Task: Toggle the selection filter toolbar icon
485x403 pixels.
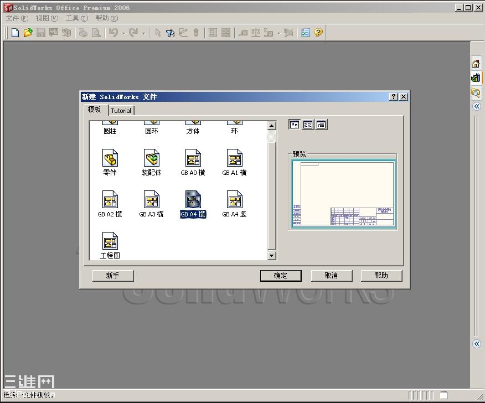Action: click(170, 33)
